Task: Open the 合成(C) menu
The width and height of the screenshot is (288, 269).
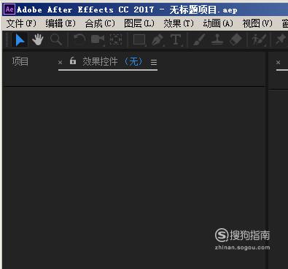Action: pos(100,23)
